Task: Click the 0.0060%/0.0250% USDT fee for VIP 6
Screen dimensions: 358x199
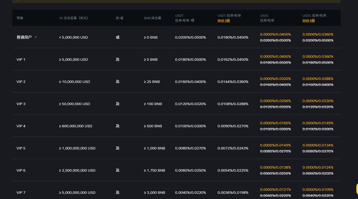Action: (191, 170)
